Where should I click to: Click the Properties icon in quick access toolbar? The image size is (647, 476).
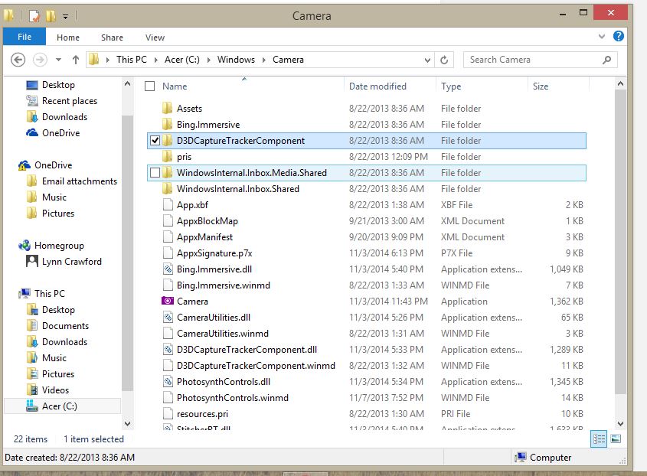tap(34, 16)
